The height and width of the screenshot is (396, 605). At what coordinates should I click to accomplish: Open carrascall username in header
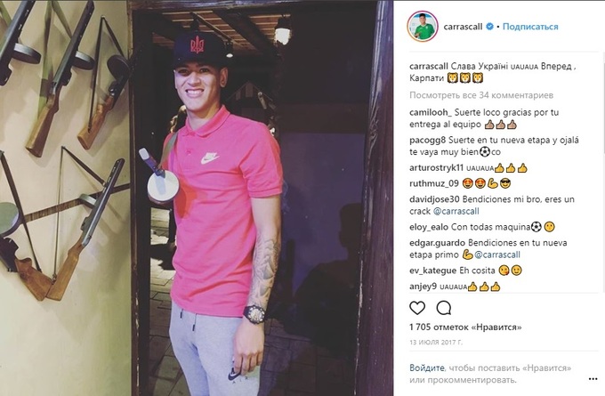click(x=463, y=27)
